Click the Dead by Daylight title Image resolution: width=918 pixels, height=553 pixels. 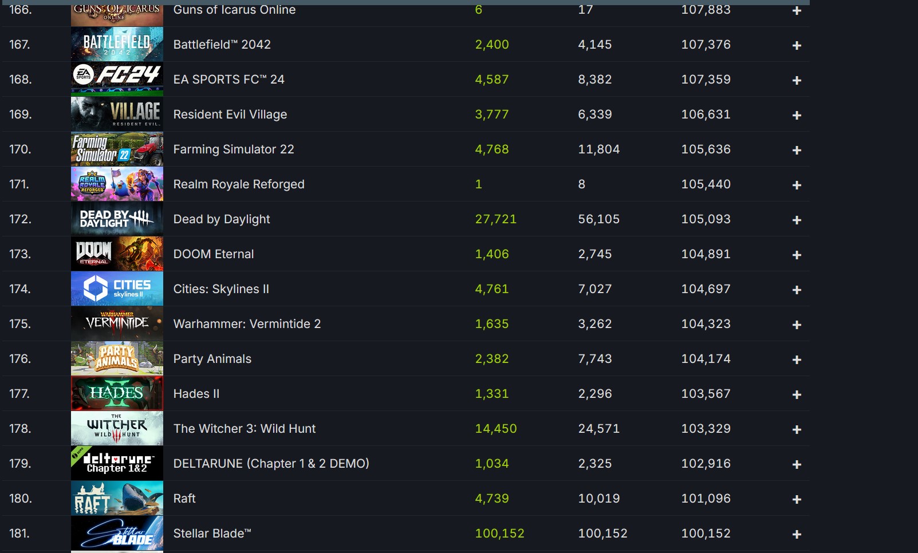point(222,219)
